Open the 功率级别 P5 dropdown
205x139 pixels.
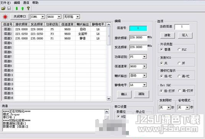tap(144, 57)
